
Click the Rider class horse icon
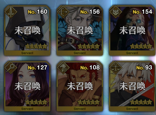click(x=63, y=68)
